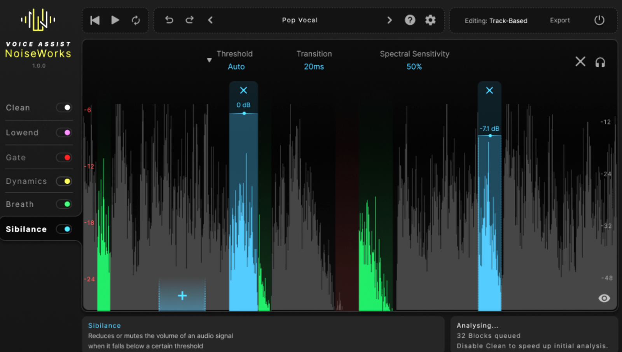The width and height of the screenshot is (622, 352).
Task: Click the Threshold Auto value
Action: coord(236,66)
